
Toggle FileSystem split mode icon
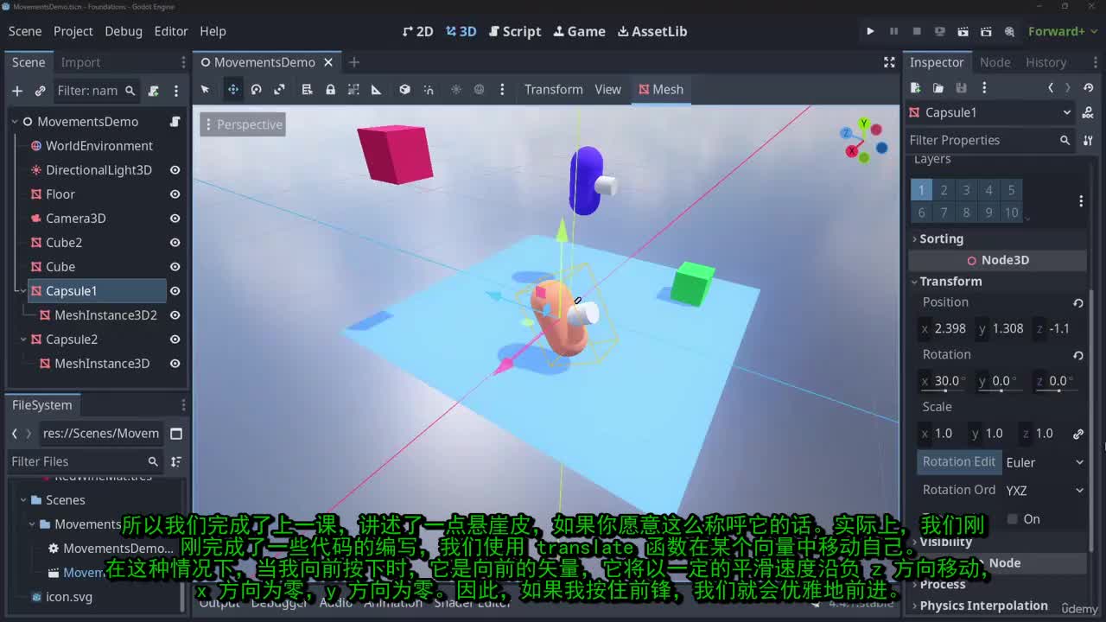coord(176,434)
